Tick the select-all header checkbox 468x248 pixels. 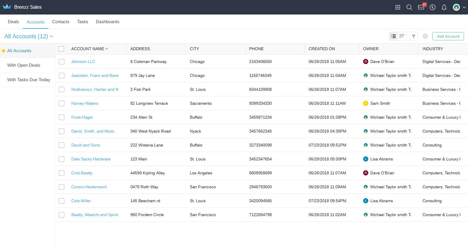coord(61,49)
